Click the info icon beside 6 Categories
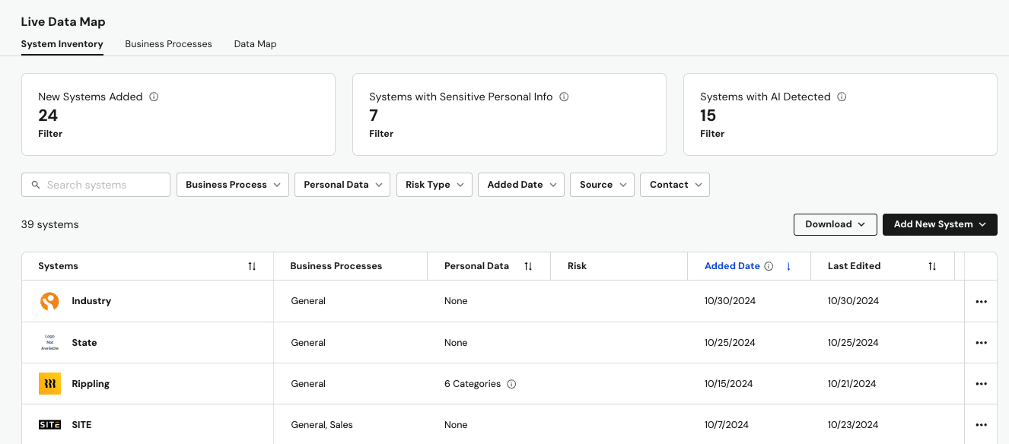This screenshot has width=1009, height=444. coord(511,384)
